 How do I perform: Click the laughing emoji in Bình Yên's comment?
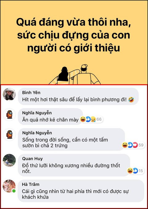(131, 100)
